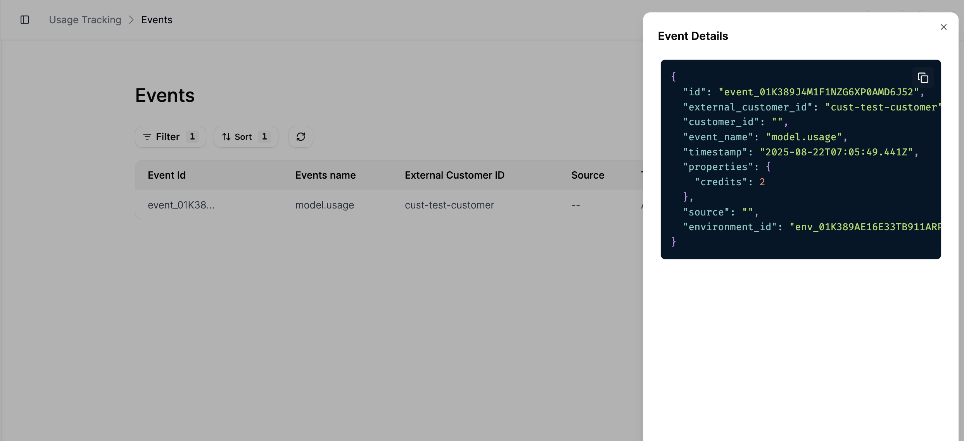Click the Events page title

click(165, 95)
